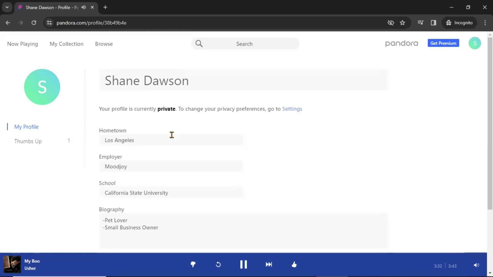
Task: Click the large profile avatar picture
Action: tap(42, 87)
